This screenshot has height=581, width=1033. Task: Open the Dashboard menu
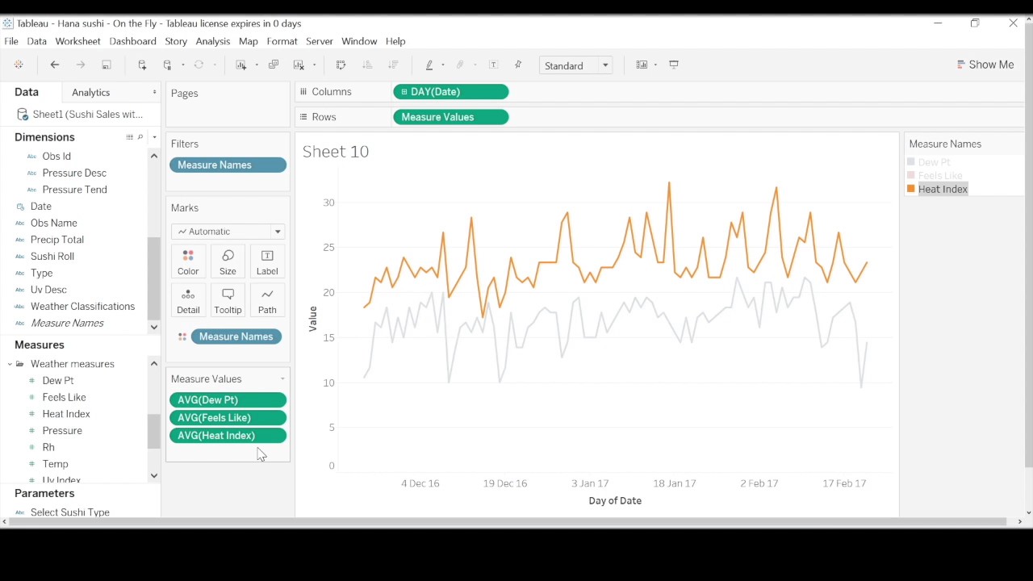[x=132, y=41]
